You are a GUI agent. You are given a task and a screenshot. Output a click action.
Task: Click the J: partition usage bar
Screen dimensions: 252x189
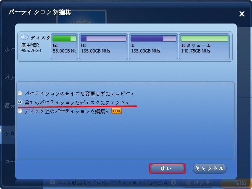click(204, 38)
